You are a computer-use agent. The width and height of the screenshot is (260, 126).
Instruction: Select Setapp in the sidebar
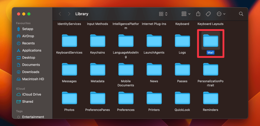pos(27,29)
